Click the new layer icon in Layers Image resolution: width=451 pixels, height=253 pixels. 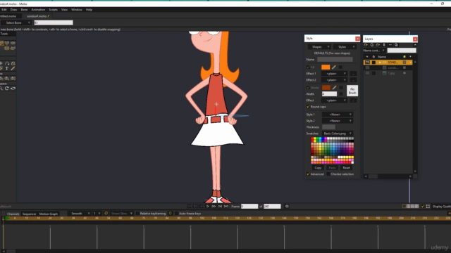pos(366,45)
